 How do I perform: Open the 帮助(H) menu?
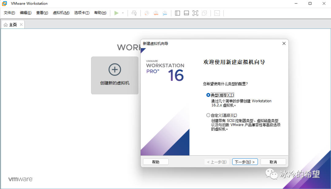tap(100, 13)
